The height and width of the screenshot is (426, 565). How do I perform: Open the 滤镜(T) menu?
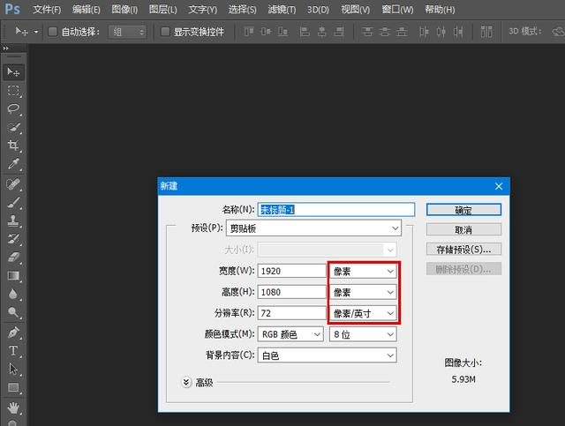pos(282,10)
